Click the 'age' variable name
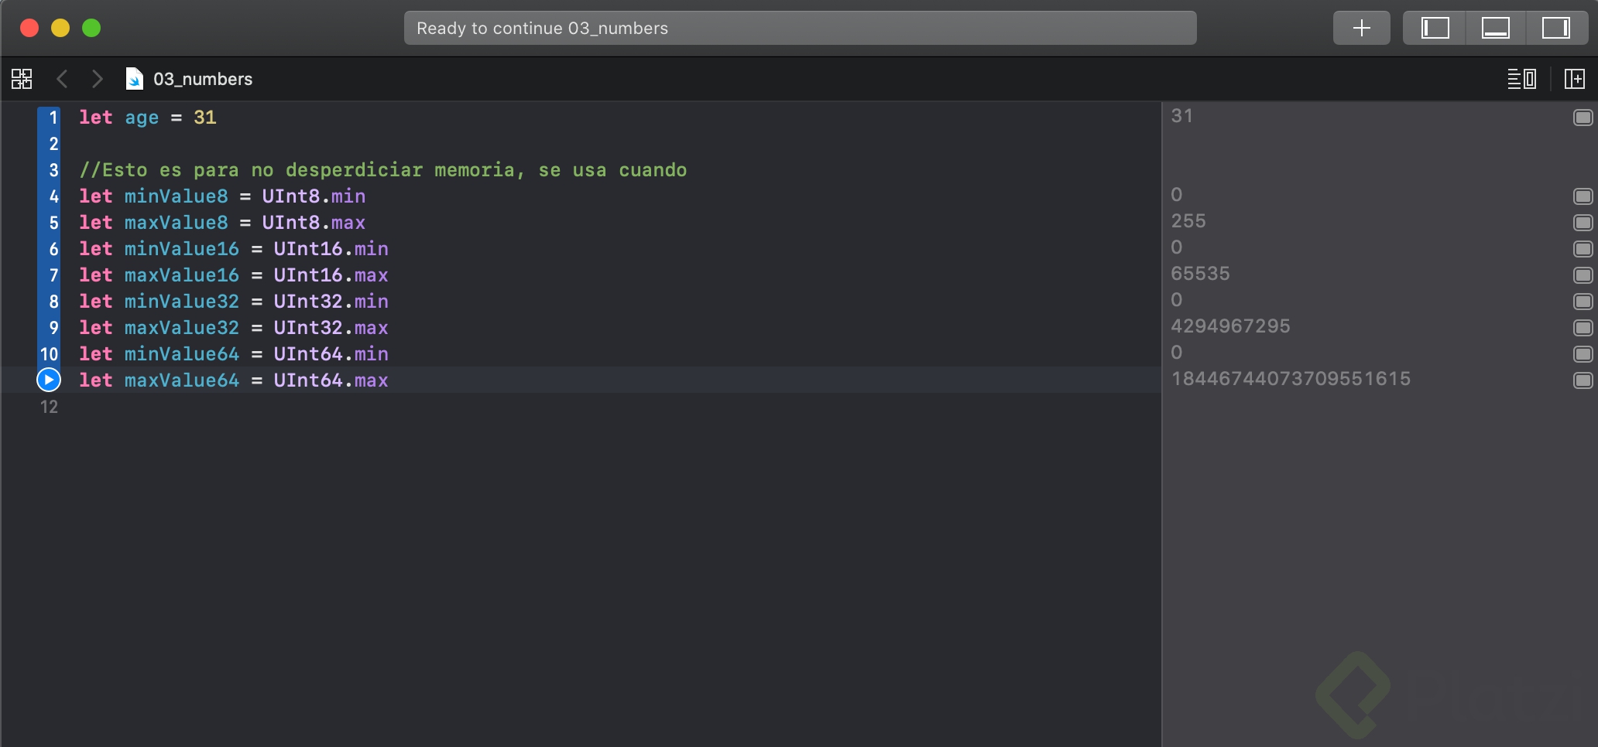 pyautogui.click(x=142, y=118)
